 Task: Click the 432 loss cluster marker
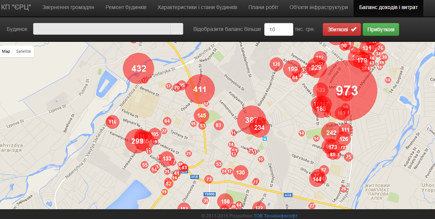point(138,69)
